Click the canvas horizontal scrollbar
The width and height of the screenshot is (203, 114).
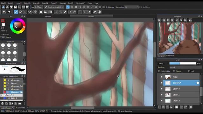82,108
